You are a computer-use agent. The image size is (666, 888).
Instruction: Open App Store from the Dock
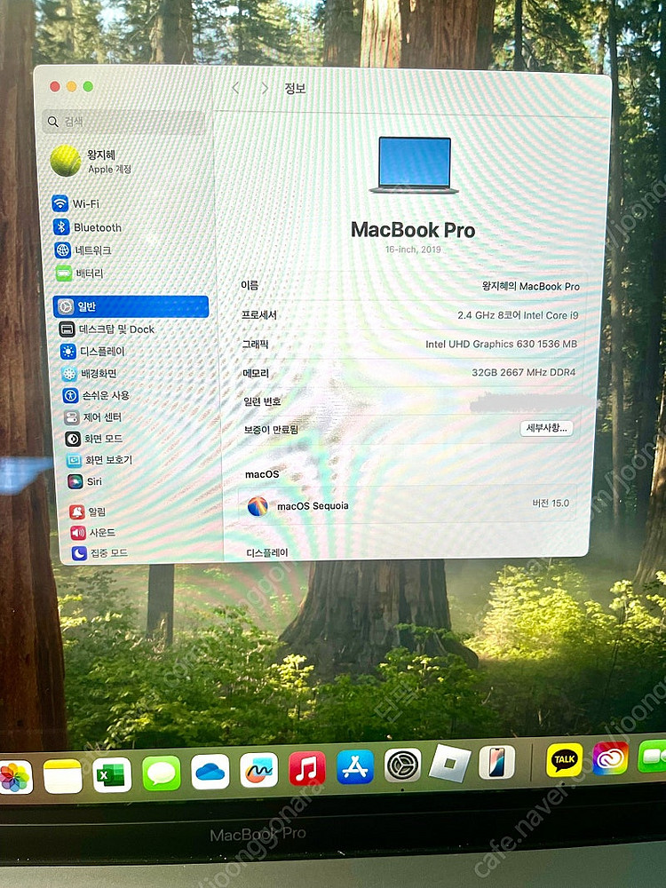355,767
